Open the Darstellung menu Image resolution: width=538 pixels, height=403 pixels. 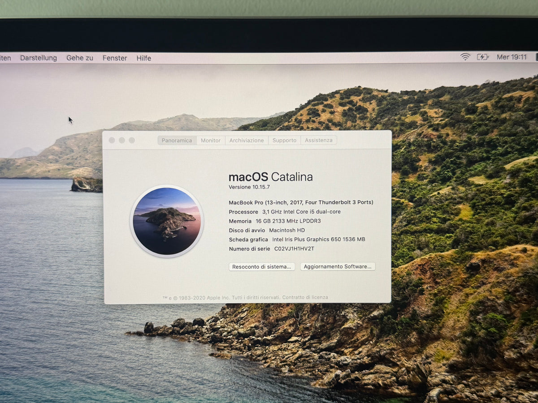[x=39, y=58]
